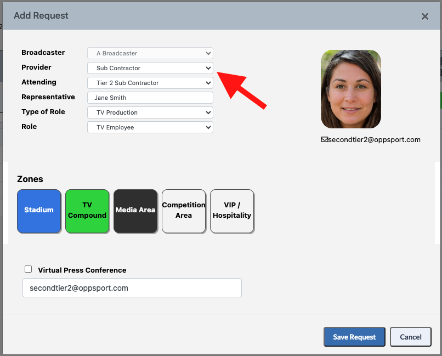Click the secondtier2@oppsport.com address under the photo

pyautogui.click(x=375, y=139)
